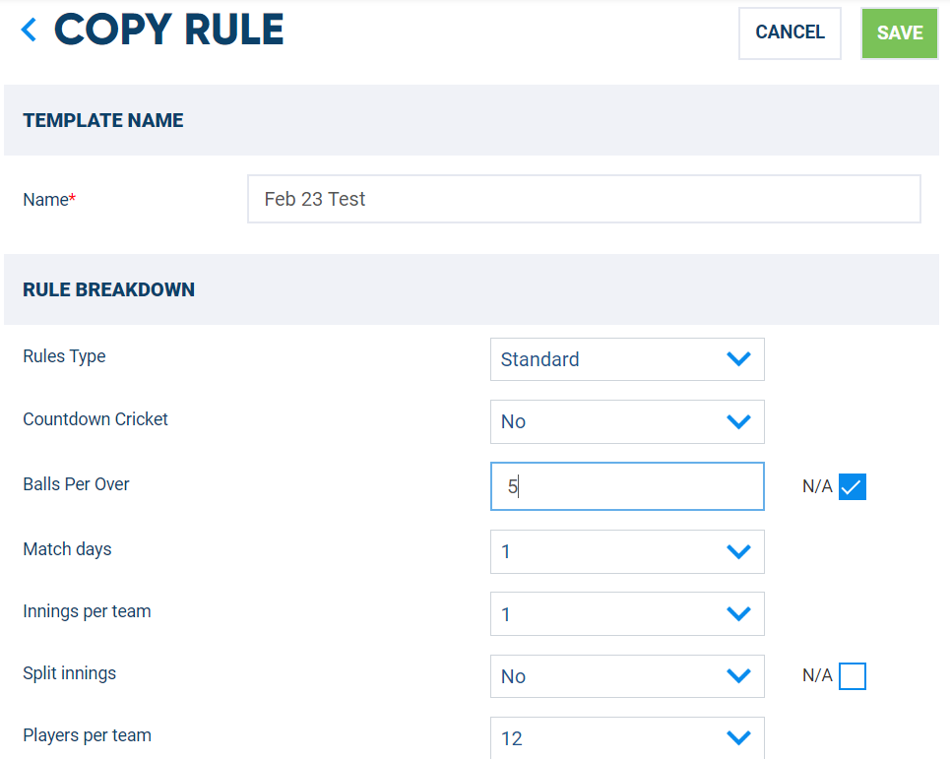Click the Rules Type dropdown chevron
Viewport: 950px width, 759px height.
pos(738,359)
